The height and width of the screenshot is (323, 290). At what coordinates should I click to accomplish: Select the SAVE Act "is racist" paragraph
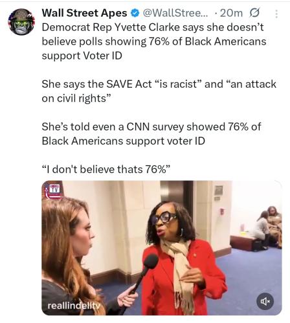click(159, 91)
